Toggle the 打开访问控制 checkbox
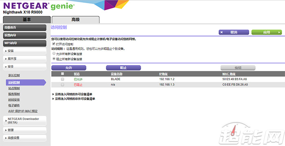Screen dimensions: 285x146 tap(54, 44)
